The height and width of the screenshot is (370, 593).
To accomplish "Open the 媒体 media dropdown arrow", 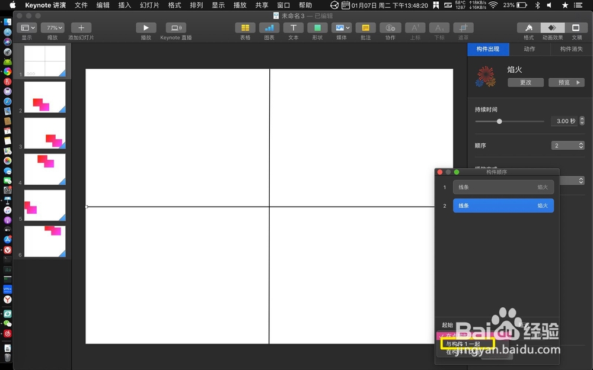I will tap(347, 27).
